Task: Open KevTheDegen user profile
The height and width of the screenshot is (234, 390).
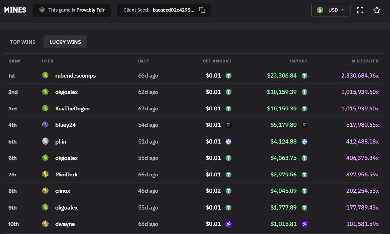Action: (73, 109)
